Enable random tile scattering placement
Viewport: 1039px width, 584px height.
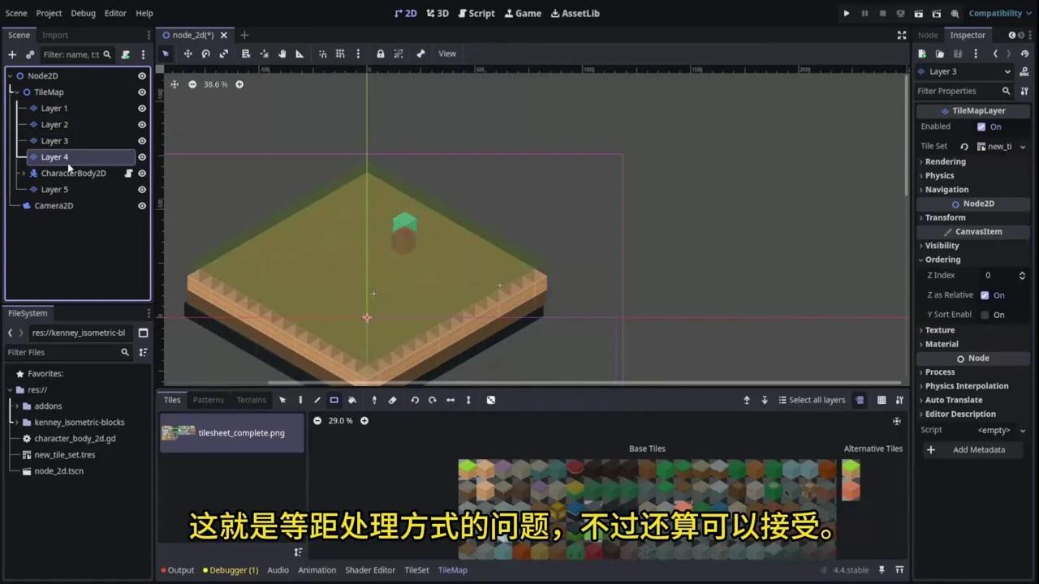pyautogui.click(x=491, y=399)
